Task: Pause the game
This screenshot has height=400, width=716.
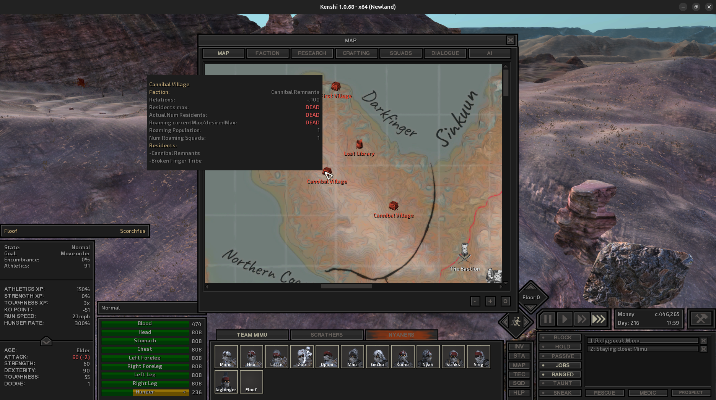Action: click(548, 319)
